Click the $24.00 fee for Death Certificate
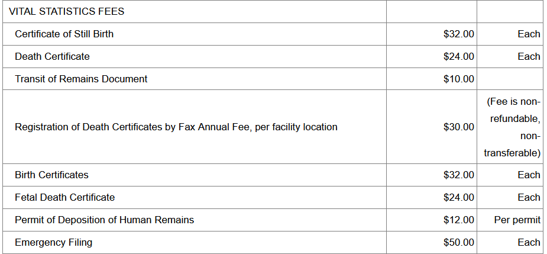 (458, 56)
